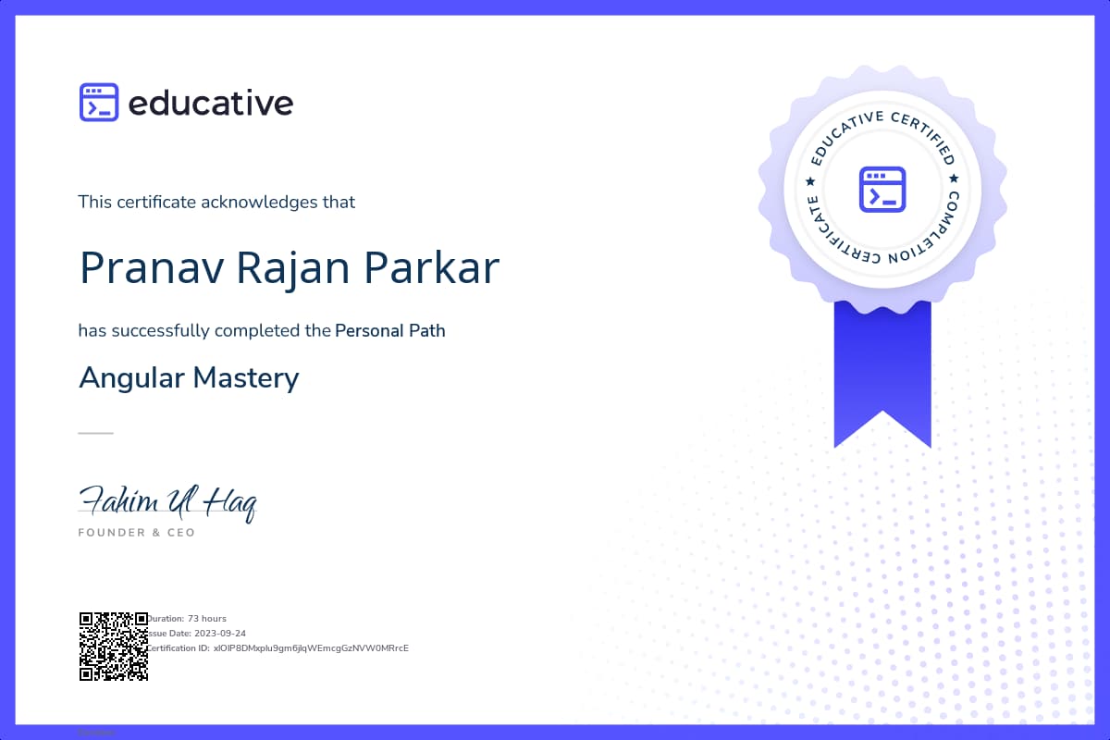Click the name 'Pranav Rajan Parkar'
The height and width of the screenshot is (740, 1110).
(290, 266)
